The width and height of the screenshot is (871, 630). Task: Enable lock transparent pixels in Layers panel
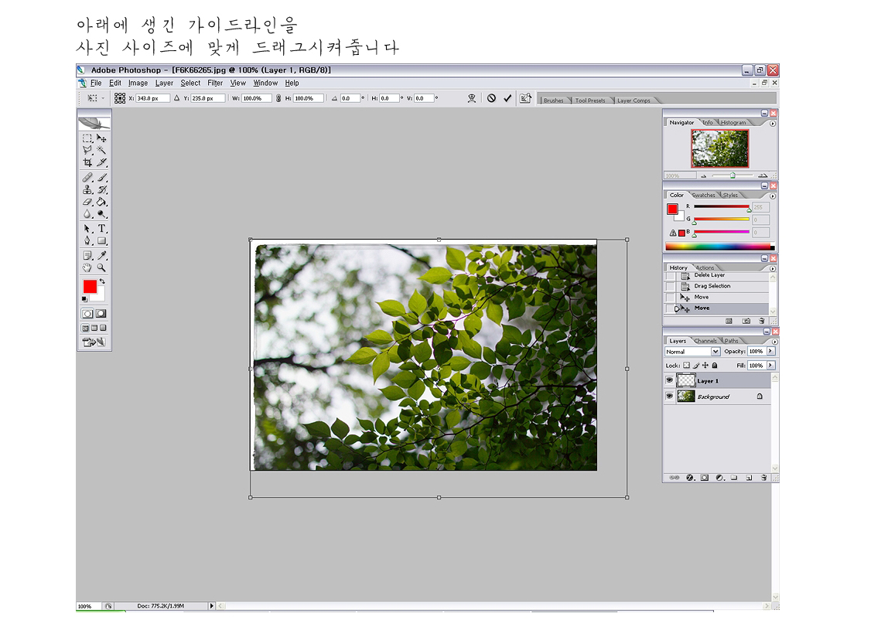[x=686, y=366]
